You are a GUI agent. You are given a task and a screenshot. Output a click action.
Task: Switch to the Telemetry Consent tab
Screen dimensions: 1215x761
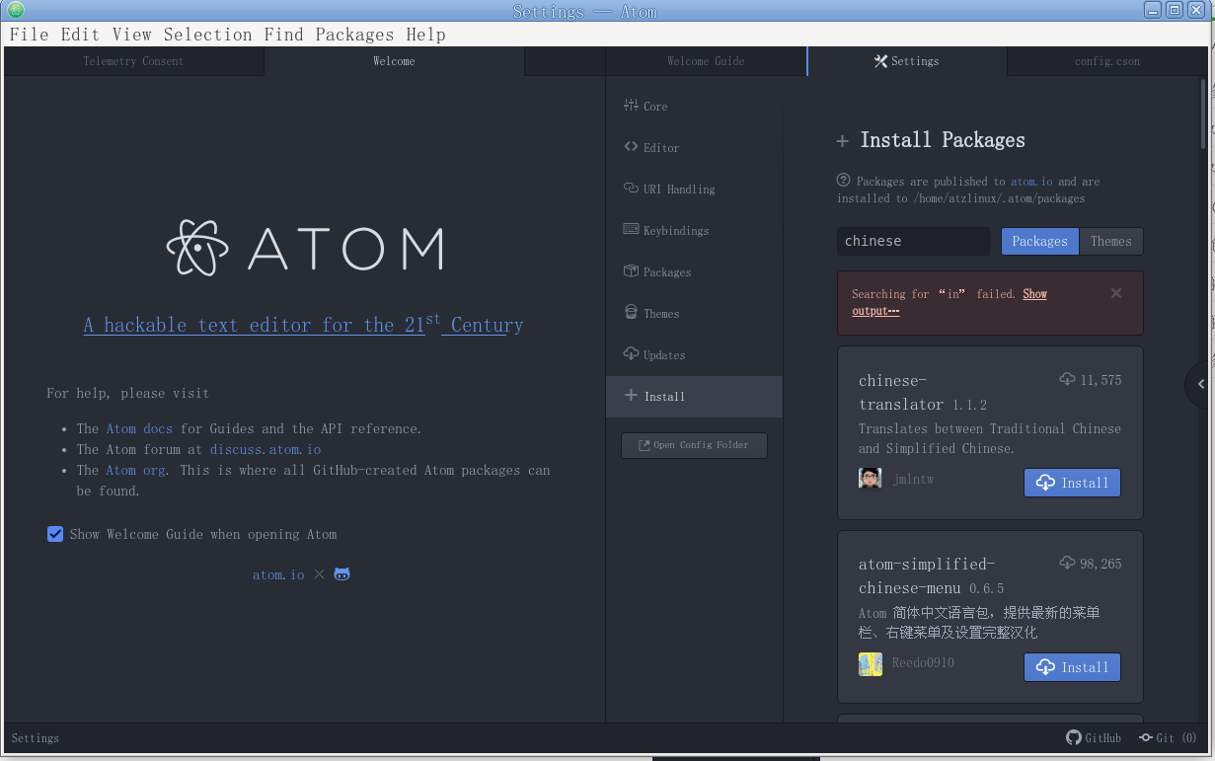133,61
